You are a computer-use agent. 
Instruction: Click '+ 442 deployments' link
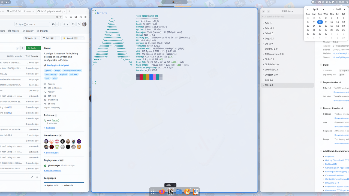53,171
